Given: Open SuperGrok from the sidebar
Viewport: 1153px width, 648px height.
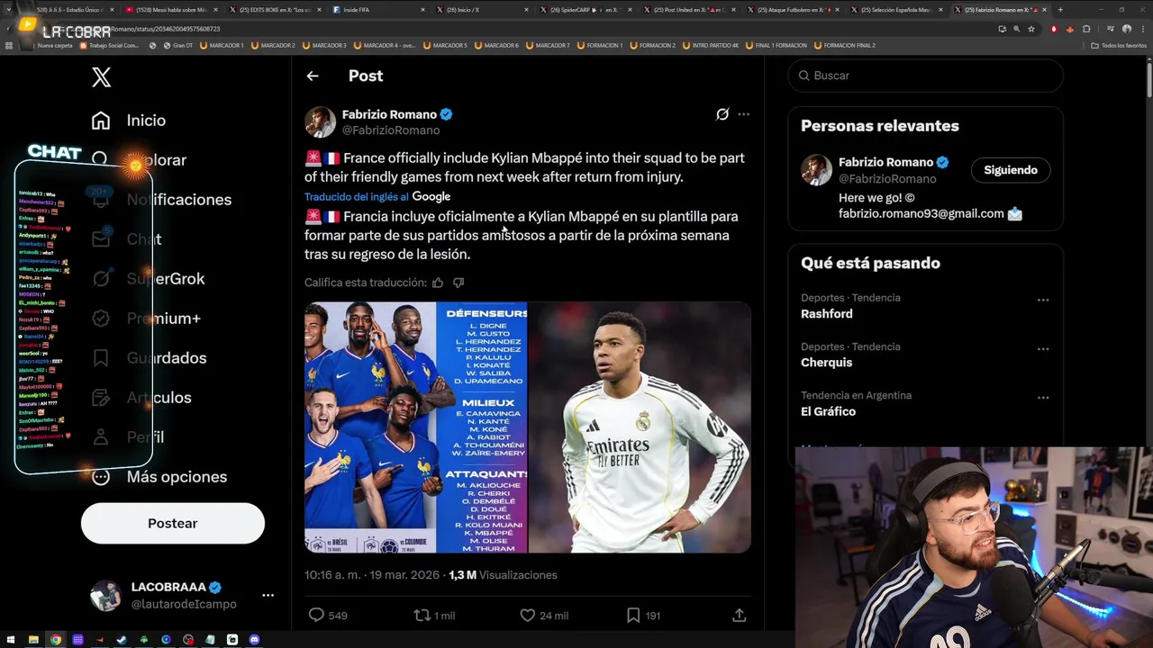Looking at the screenshot, I should point(149,279).
